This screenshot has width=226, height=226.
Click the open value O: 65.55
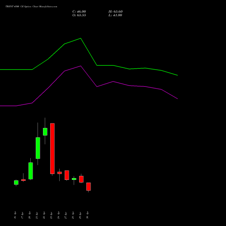point(79,15)
